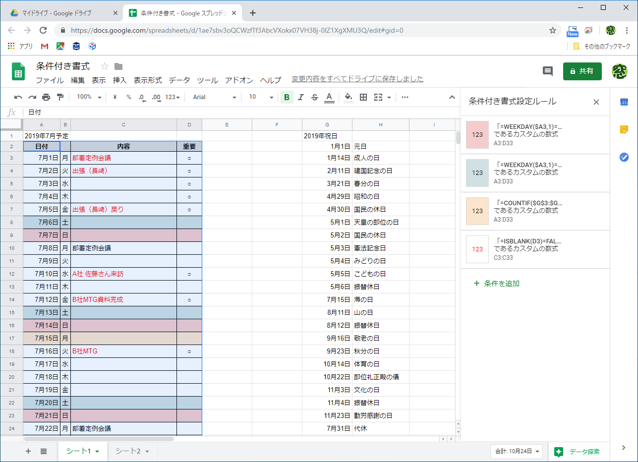Open the 表示形式 menu
638x462 pixels.
point(148,80)
